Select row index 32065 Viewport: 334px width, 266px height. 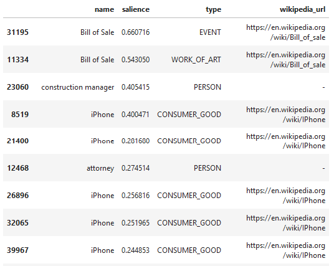coord(17,223)
